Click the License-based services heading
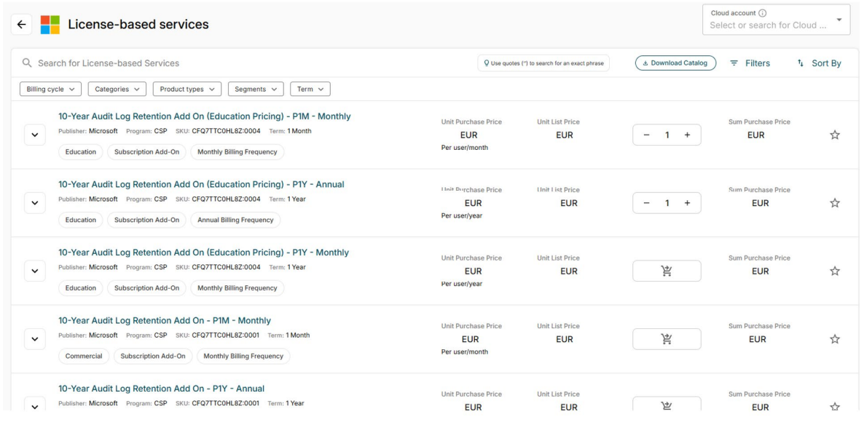The image size is (864, 433). click(x=138, y=24)
